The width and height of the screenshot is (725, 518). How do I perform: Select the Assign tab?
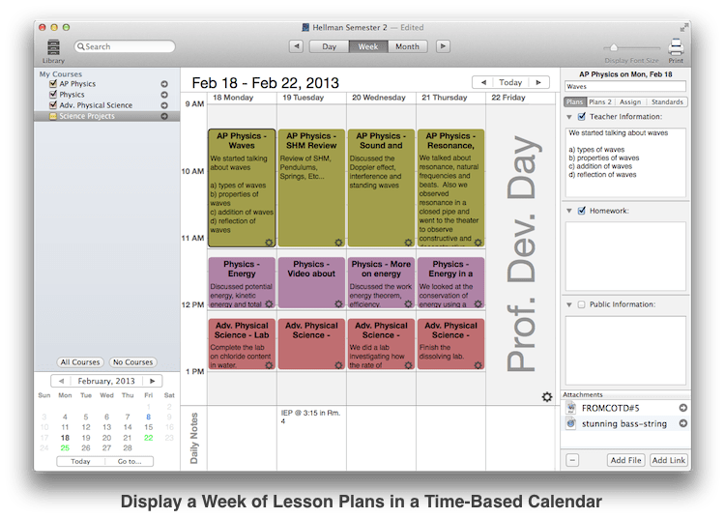pyautogui.click(x=630, y=101)
